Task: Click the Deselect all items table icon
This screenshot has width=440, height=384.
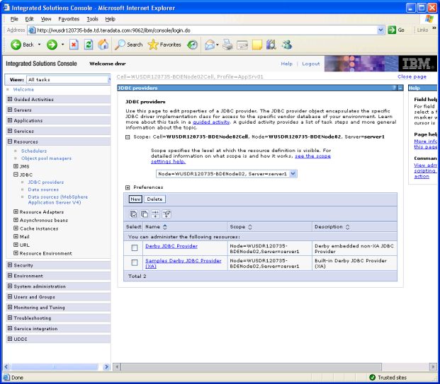Action: [x=145, y=214]
